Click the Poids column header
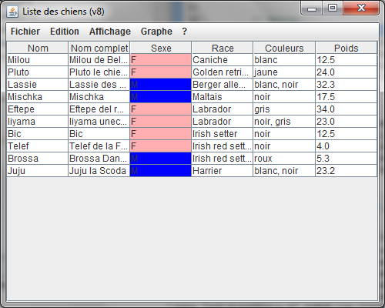Viewport: 385px width, 308px height. pyautogui.click(x=346, y=48)
